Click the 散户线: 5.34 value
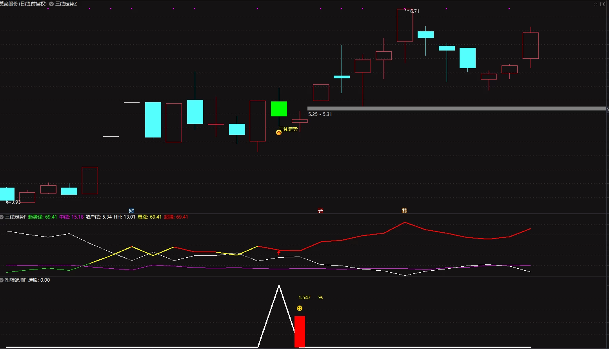The height and width of the screenshot is (349, 609). tap(98, 217)
